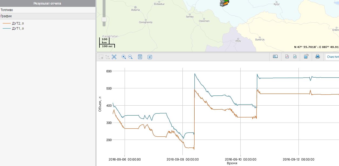Zoom in on the chart
Viewport: 339px width, 166px height.
124,57
